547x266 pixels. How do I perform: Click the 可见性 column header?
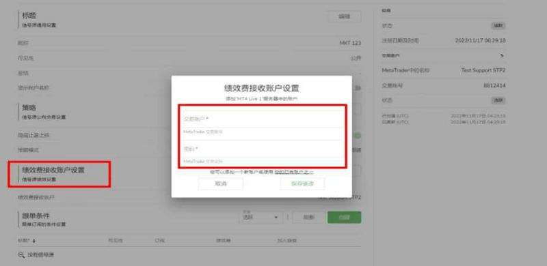click(x=116, y=241)
